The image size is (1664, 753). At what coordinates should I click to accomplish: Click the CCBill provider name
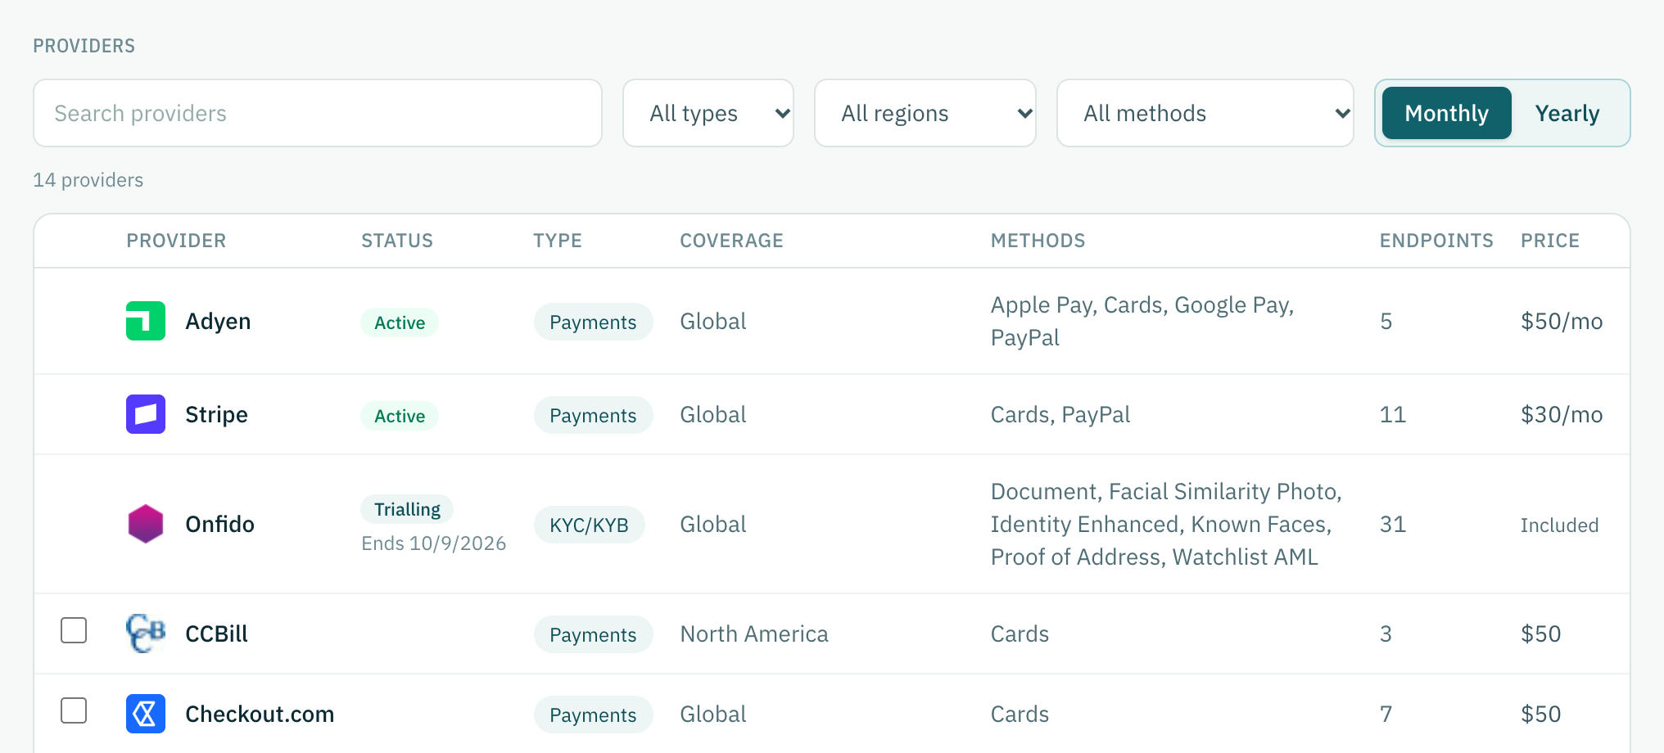click(x=216, y=634)
